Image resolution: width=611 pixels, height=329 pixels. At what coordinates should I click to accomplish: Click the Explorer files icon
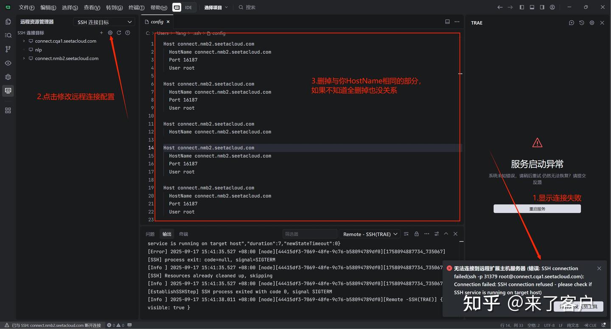pyautogui.click(x=8, y=21)
